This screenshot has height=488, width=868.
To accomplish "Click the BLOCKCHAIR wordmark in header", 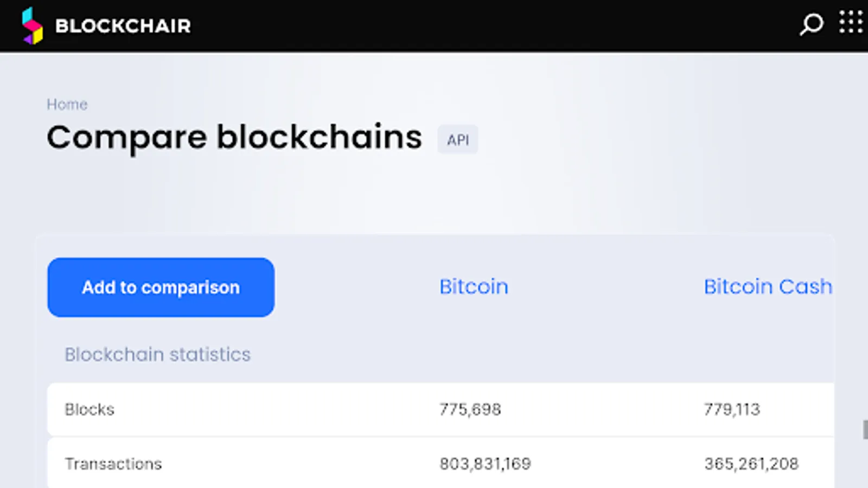I will coord(123,26).
